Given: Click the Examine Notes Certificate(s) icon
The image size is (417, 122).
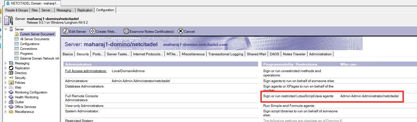Looking at the screenshot, I should [x=126, y=31].
